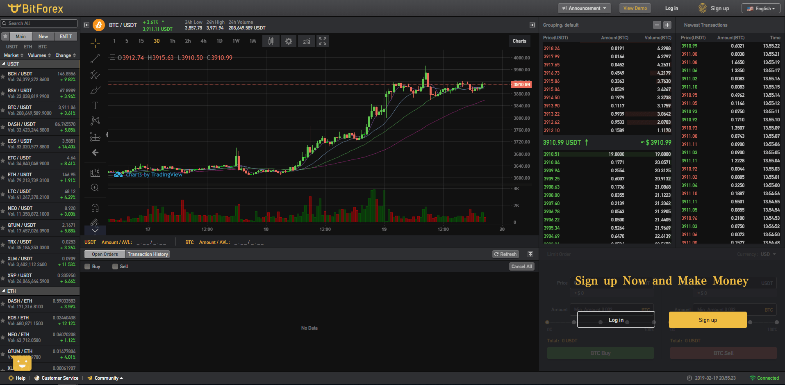Select the prediction and measurement tool

point(95,137)
